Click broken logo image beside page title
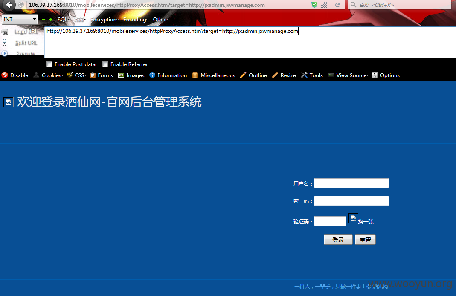The width and height of the screenshot is (456, 296). click(9, 102)
